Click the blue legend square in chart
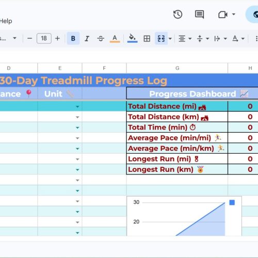Screen dimensions: 258x258 232,202
